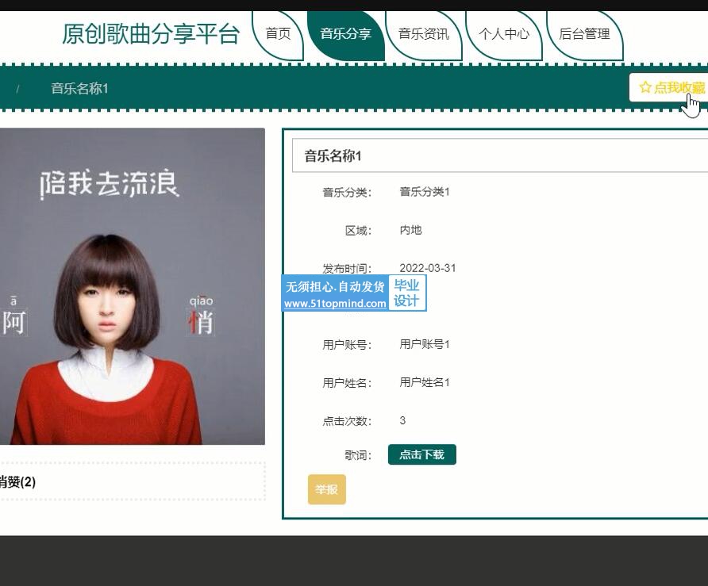Click the 音乐分类1 value
The width and height of the screenshot is (708, 586).
tap(425, 192)
